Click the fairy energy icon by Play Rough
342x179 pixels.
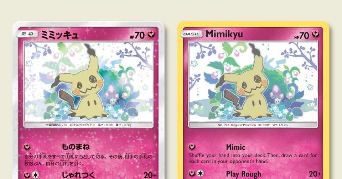tap(192, 174)
